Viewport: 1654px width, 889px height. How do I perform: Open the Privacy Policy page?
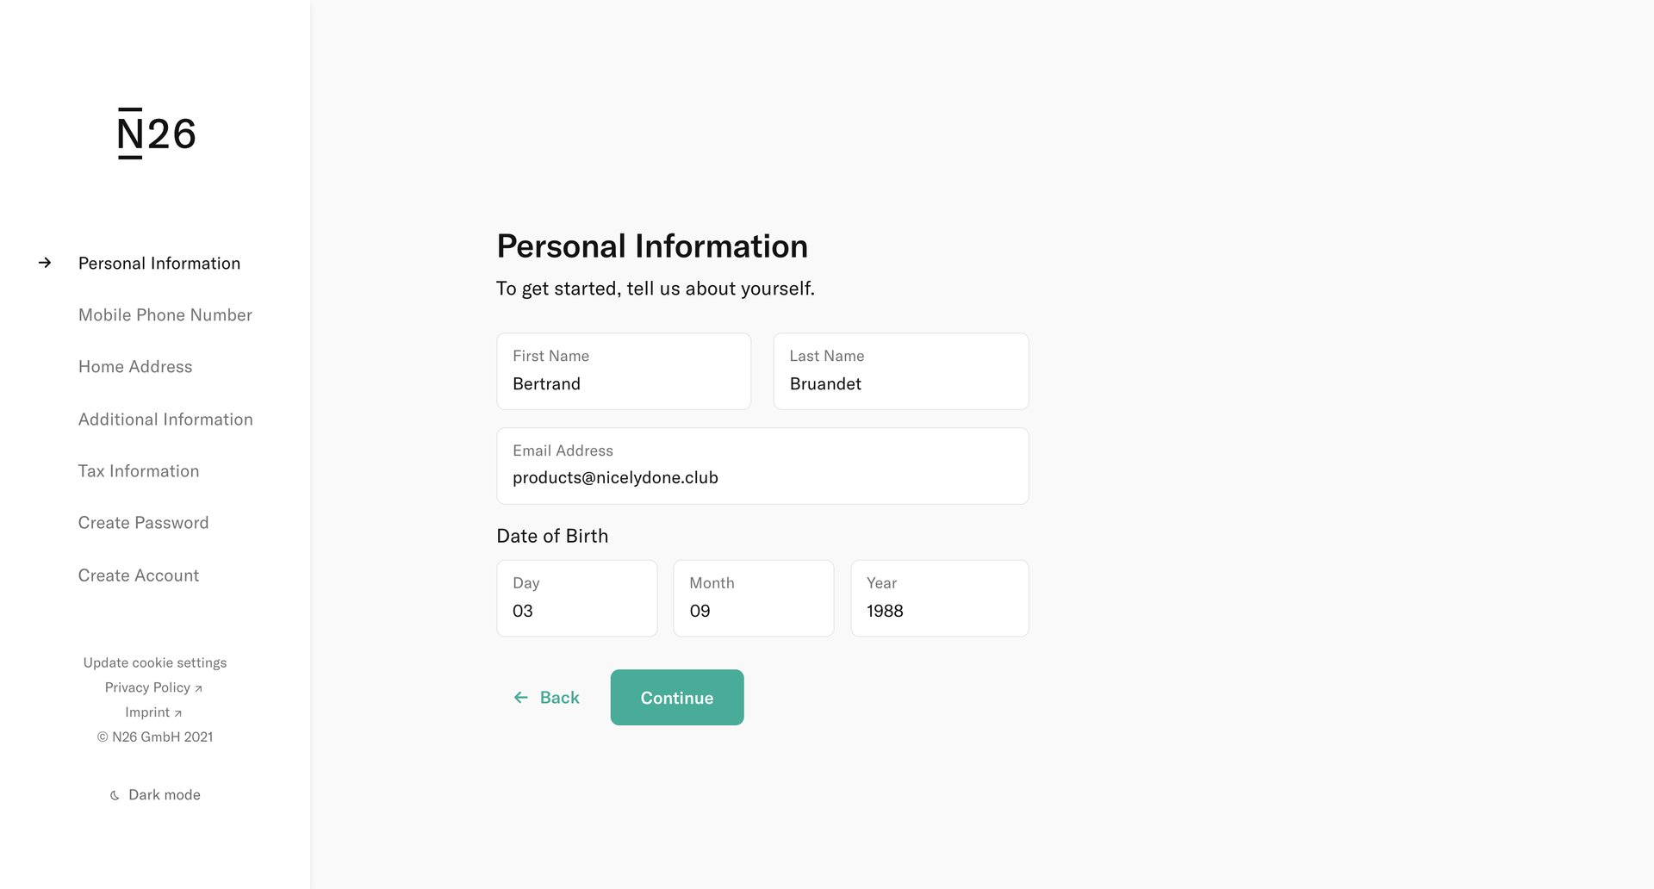148,687
